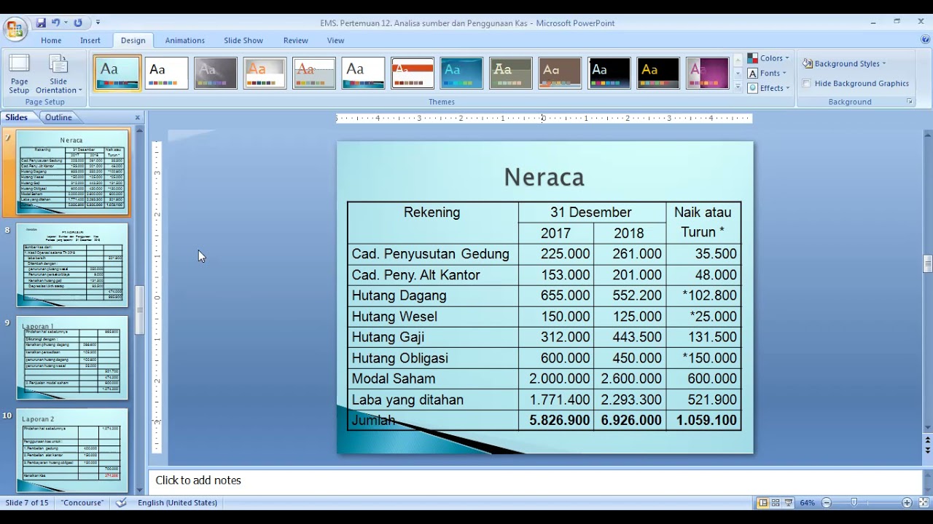933x524 pixels.
Task: Click the Save icon in Quick Access
Action: [41, 23]
